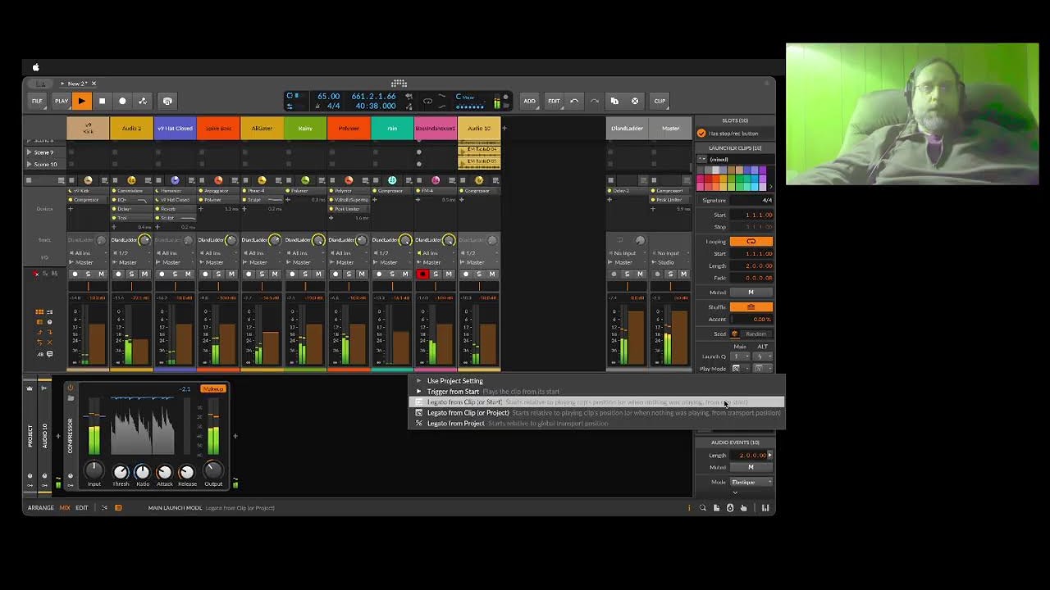1050x590 pixels.
Task: Open the ADD menu
Action: [x=530, y=101]
